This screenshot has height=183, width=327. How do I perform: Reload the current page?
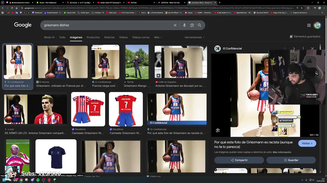pos(12,8)
